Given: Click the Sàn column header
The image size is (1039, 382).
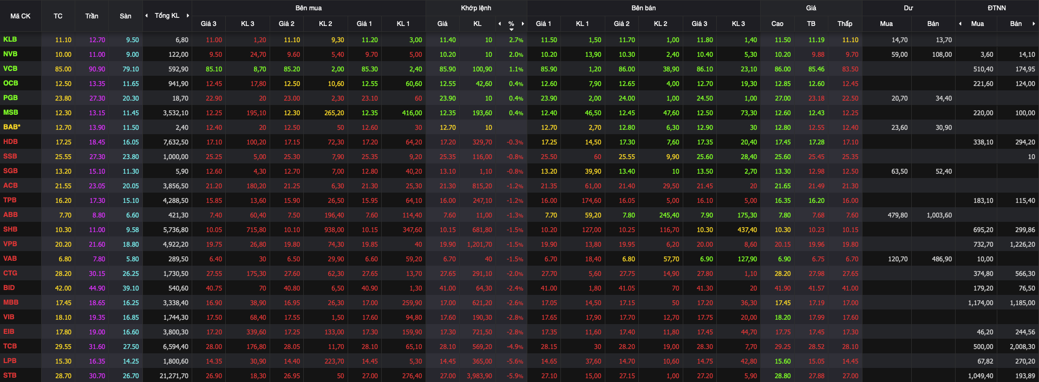Looking at the screenshot, I should pos(126,16).
